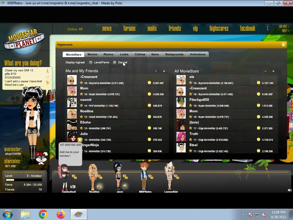Click the MSPRetro app taskbar icon
The height and width of the screenshot is (220, 293).
tap(78, 214)
